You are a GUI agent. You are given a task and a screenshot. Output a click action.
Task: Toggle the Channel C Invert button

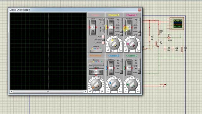coord(139,32)
